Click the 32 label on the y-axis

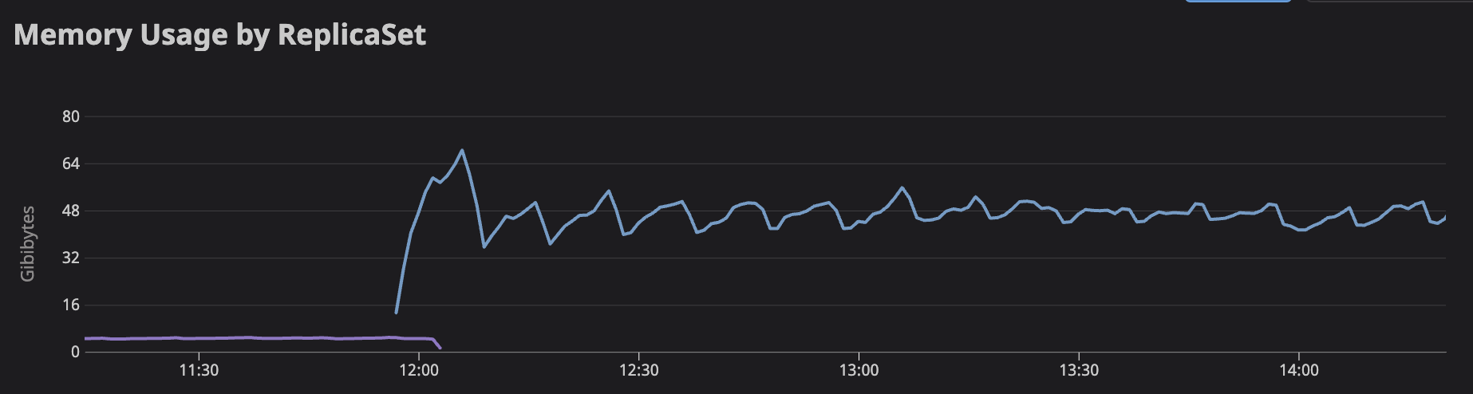(71, 258)
